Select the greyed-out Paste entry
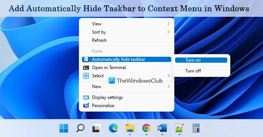The height and width of the screenshot is (137, 263). [127, 51]
